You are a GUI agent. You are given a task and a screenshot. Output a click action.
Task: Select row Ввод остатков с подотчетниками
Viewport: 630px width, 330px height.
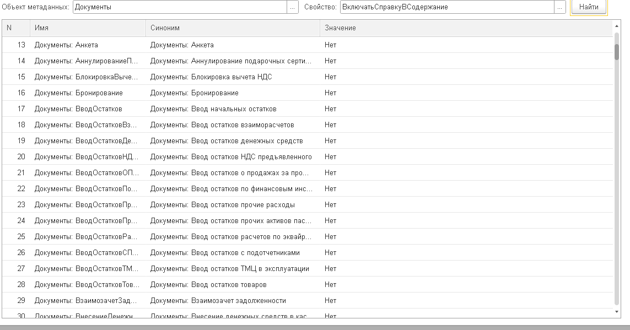click(308, 252)
